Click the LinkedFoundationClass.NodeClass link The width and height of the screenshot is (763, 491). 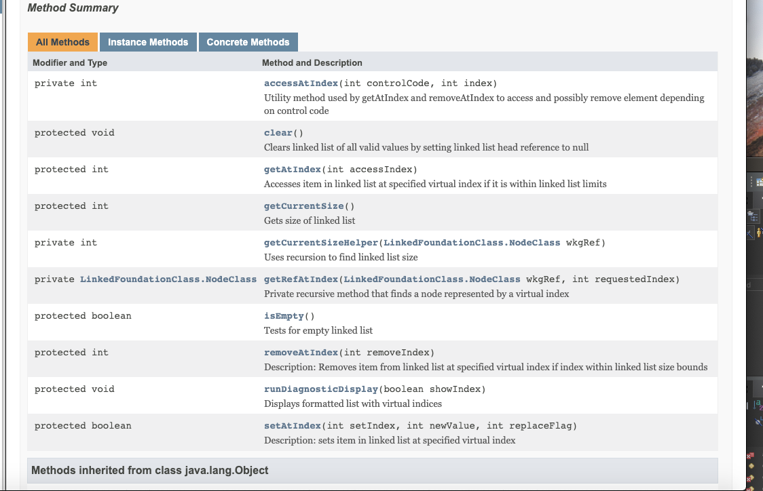click(169, 279)
